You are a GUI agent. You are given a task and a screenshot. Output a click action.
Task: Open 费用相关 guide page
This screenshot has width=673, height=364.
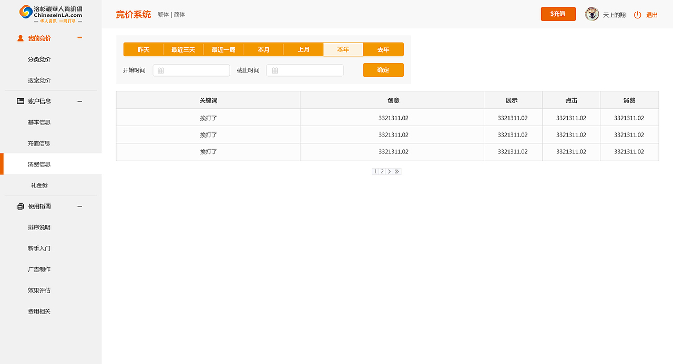(x=39, y=311)
